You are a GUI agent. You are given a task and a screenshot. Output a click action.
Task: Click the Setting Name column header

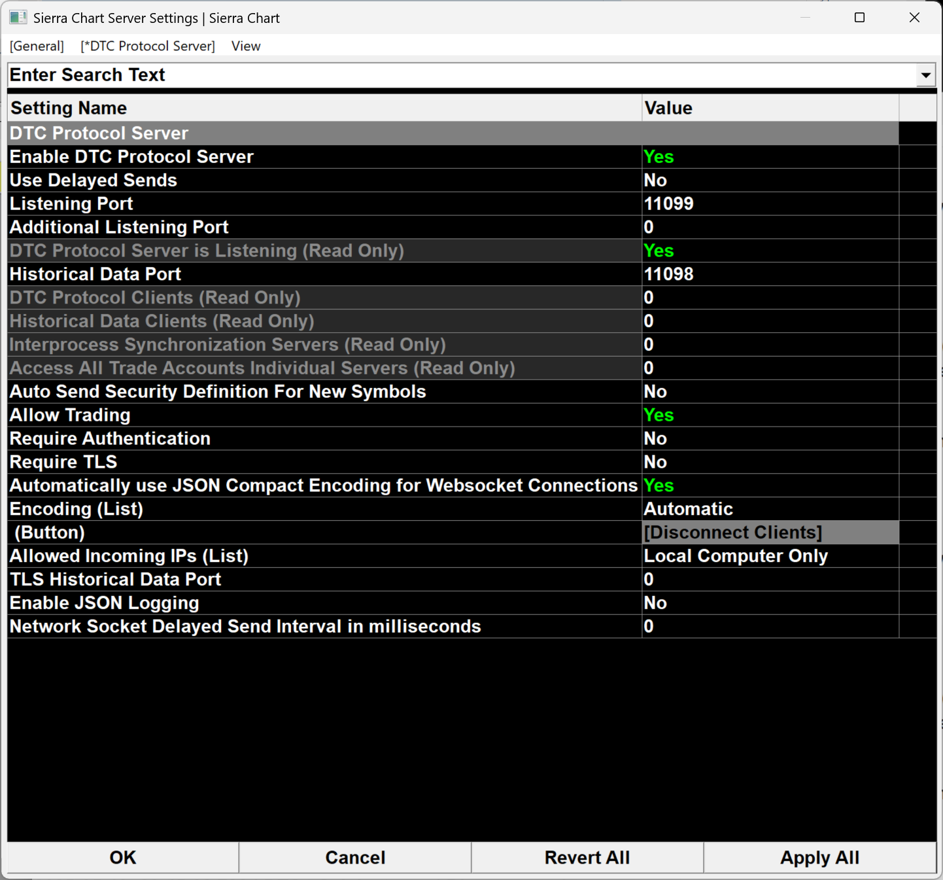pos(324,108)
